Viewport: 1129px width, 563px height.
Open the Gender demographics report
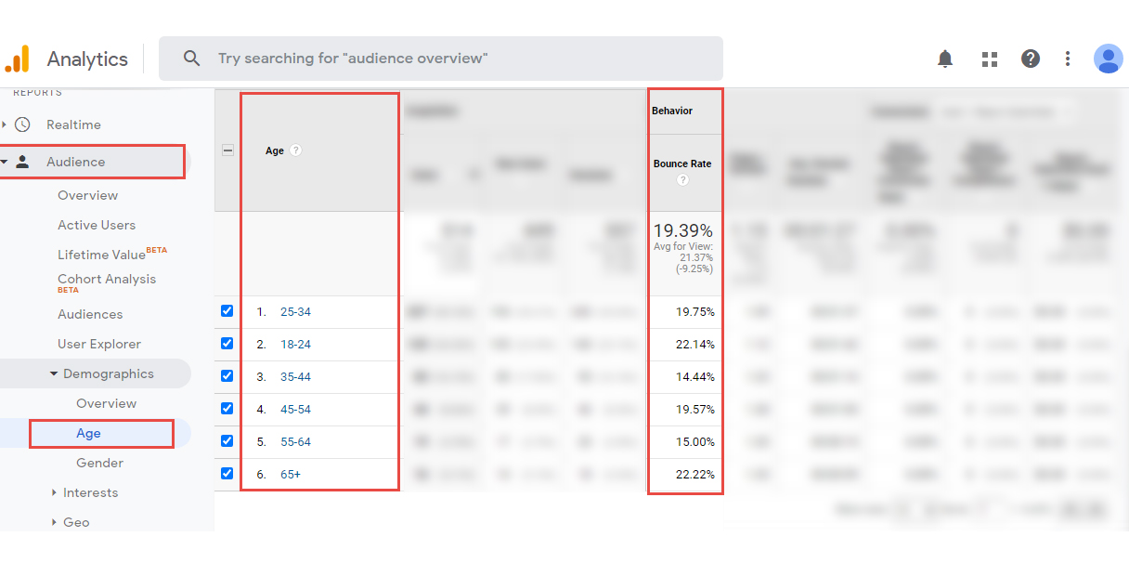99,463
